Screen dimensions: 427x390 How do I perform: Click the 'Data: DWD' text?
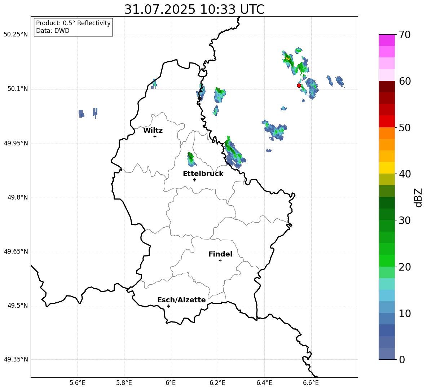click(x=53, y=31)
